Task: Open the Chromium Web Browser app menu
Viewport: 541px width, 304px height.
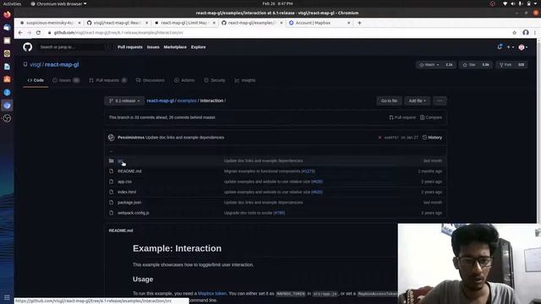Action: tap(58, 3)
